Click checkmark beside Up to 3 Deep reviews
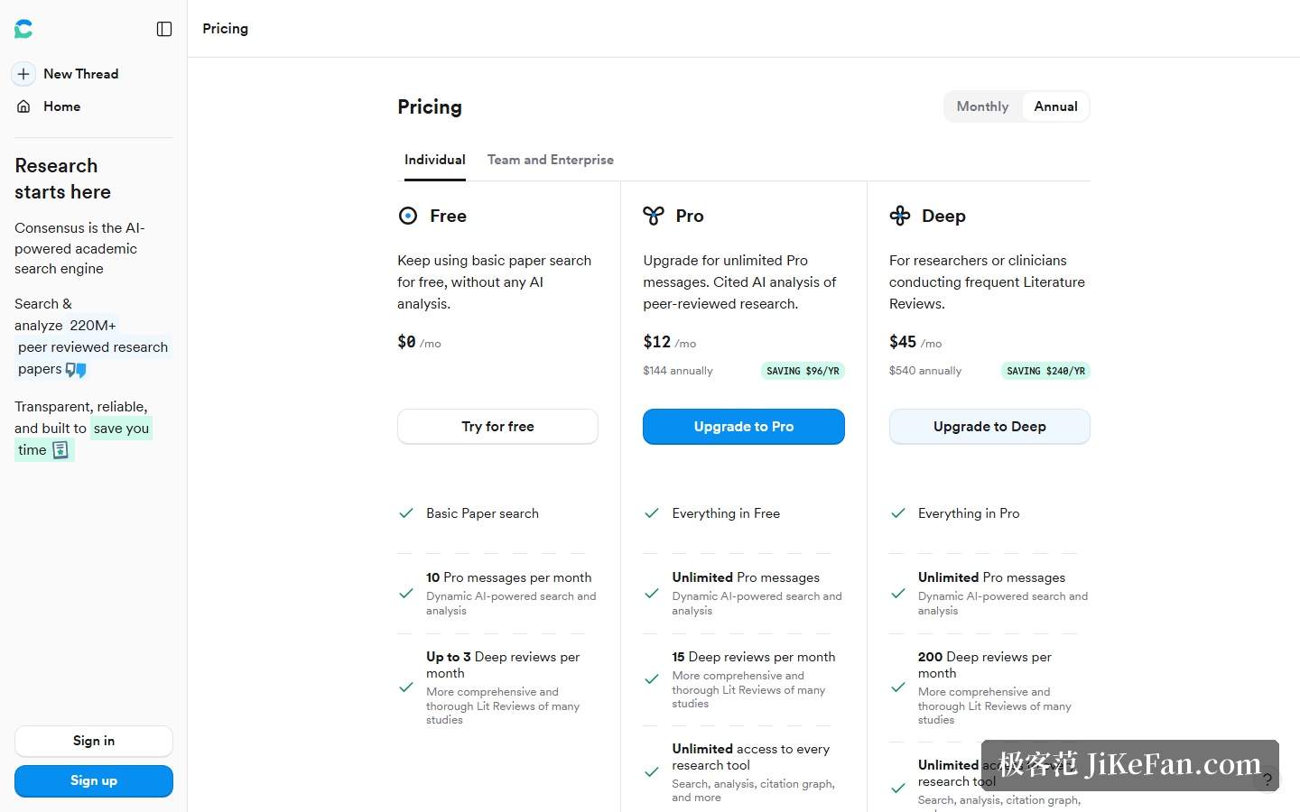The image size is (1300, 812). (406, 687)
